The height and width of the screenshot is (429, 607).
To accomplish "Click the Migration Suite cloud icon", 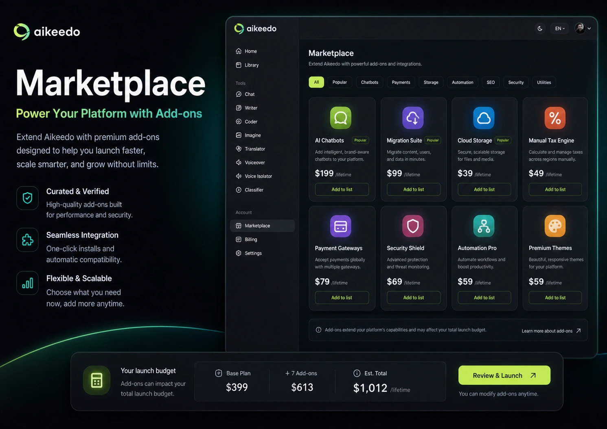I will [413, 118].
